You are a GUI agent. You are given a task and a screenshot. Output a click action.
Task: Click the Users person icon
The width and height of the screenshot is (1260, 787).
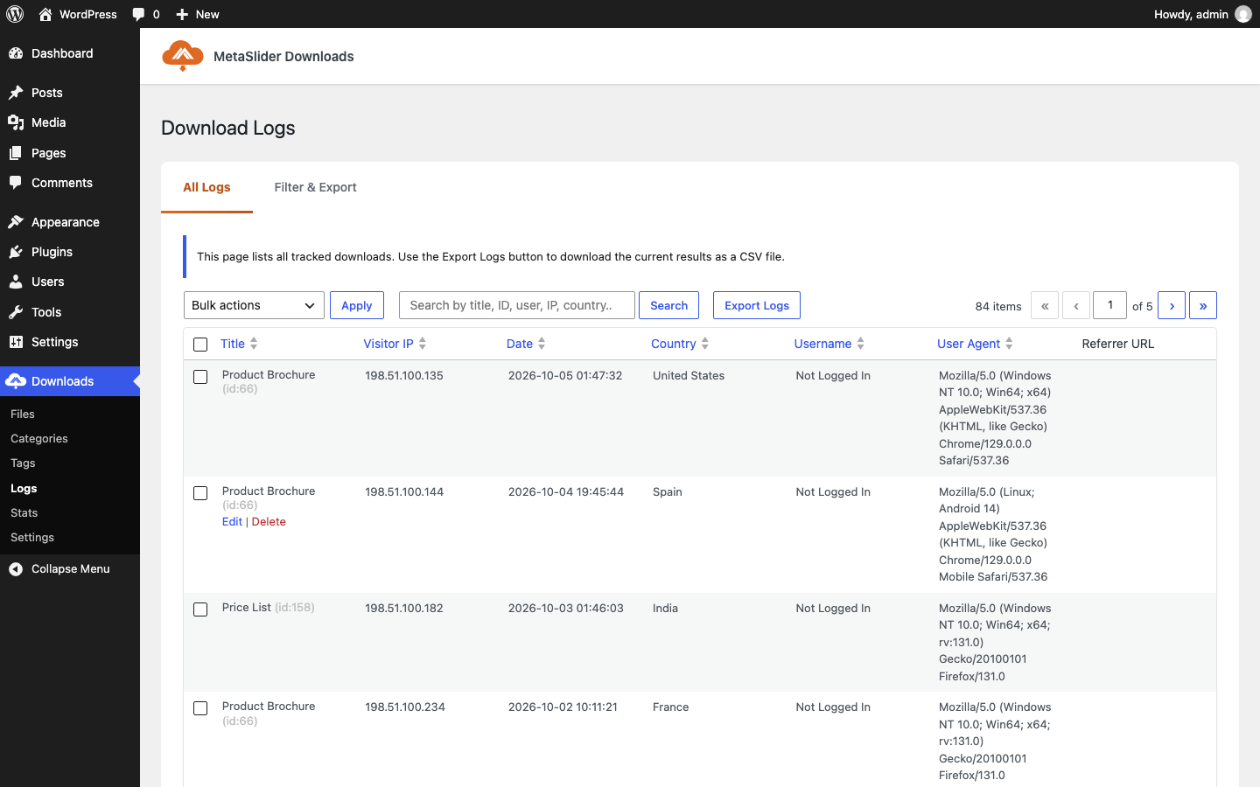click(16, 282)
